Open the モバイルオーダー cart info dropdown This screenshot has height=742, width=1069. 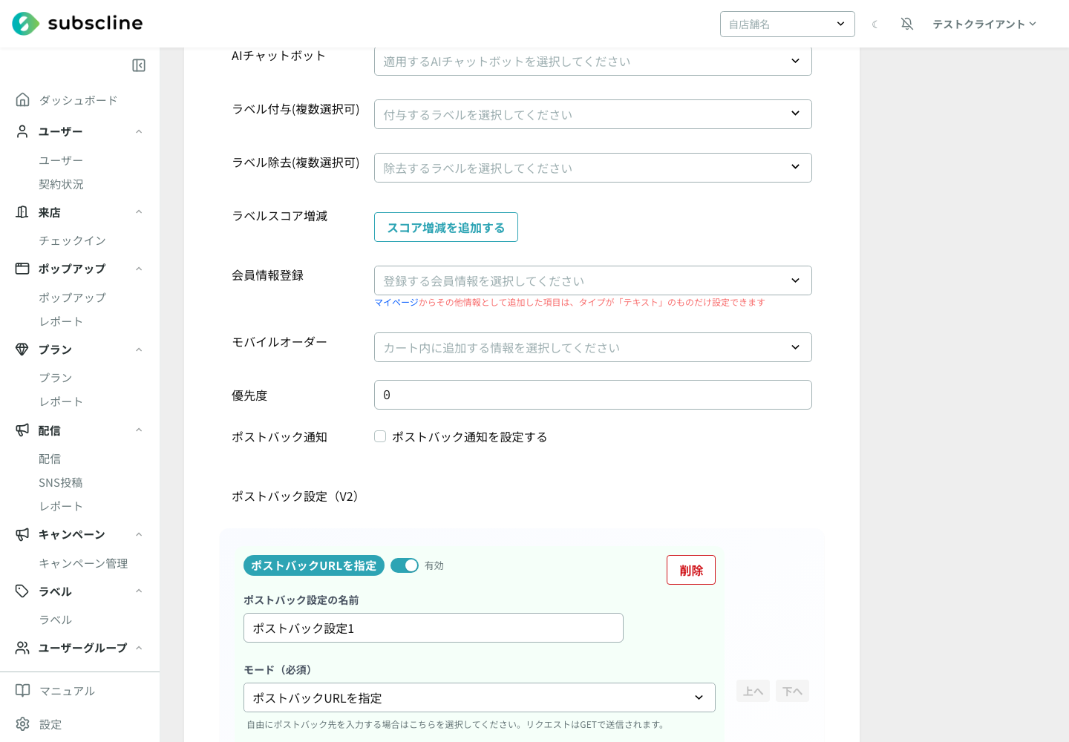[593, 347]
